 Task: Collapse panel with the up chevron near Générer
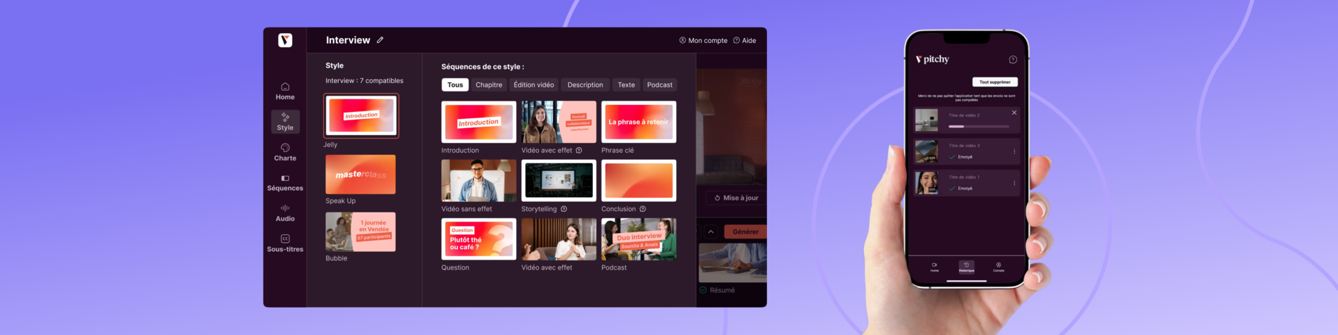711,232
